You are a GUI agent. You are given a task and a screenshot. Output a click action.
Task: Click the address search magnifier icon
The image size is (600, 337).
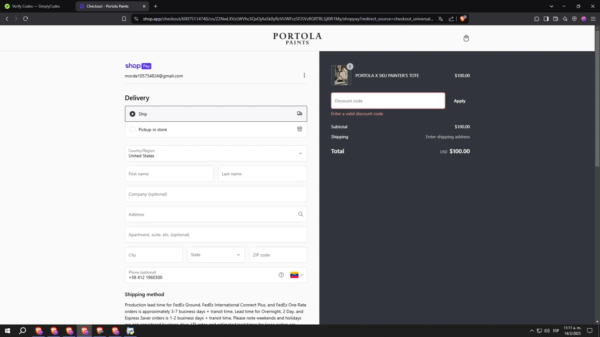(300, 214)
